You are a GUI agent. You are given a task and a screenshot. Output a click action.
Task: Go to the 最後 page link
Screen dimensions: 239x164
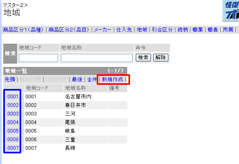pyautogui.click(x=77, y=80)
